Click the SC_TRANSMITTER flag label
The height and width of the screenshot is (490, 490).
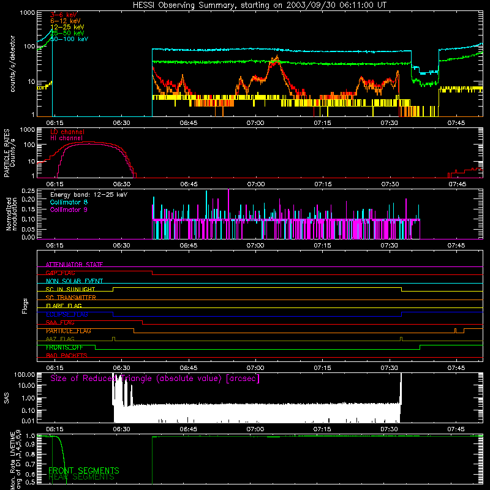[70, 298]
